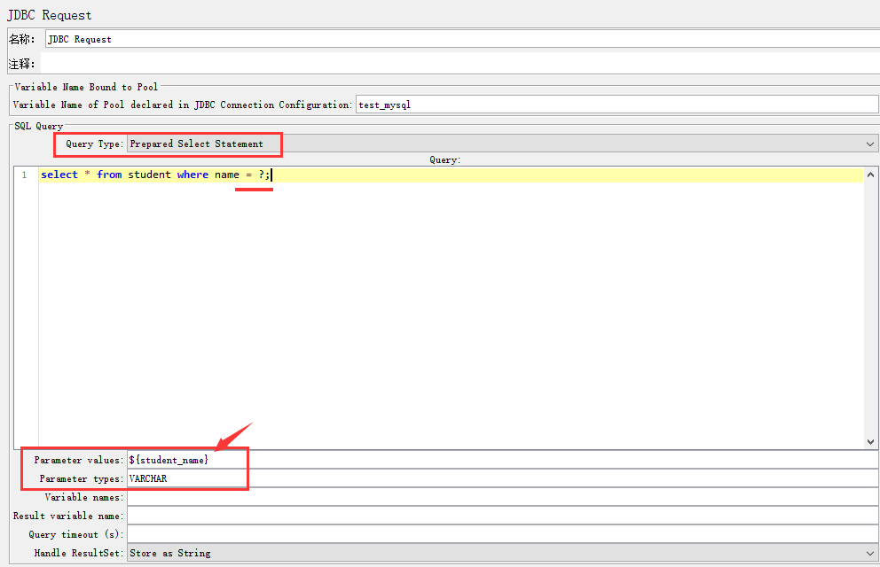
Task: Focus the Variable names input field
Action: tap(502, 497)
